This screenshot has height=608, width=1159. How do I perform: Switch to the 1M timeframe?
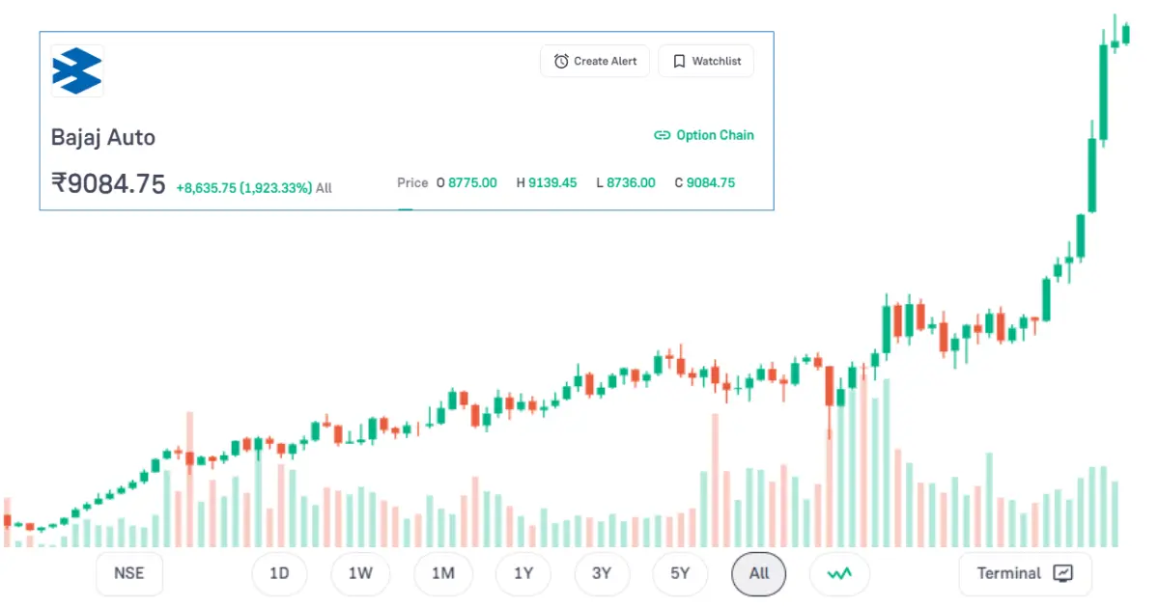coord(442,573)
